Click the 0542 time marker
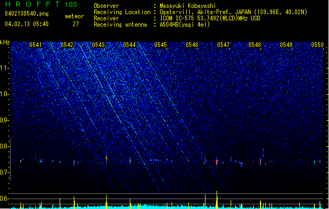The width and height of the screenshot is (329, 209). tap(67, 45)
